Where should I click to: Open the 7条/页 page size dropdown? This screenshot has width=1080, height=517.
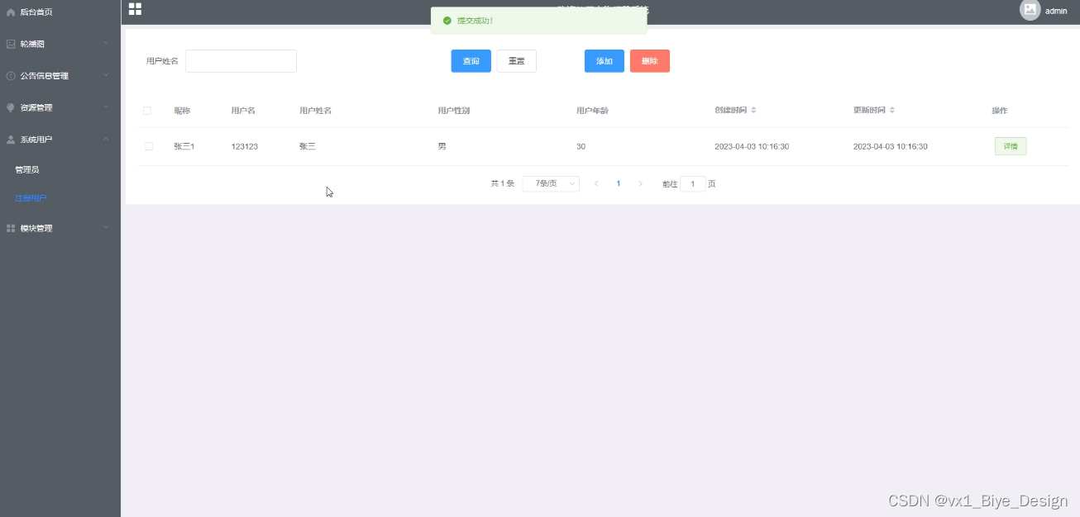coord(551,183)
